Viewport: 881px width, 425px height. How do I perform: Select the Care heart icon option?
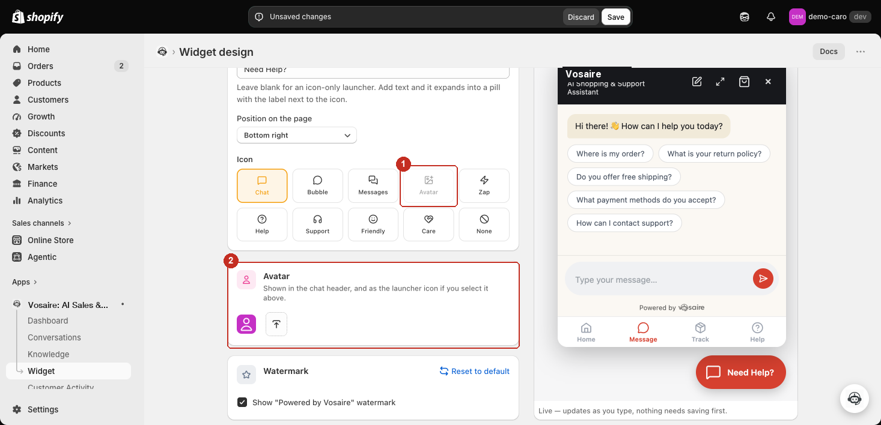click(x=428, y=225)
